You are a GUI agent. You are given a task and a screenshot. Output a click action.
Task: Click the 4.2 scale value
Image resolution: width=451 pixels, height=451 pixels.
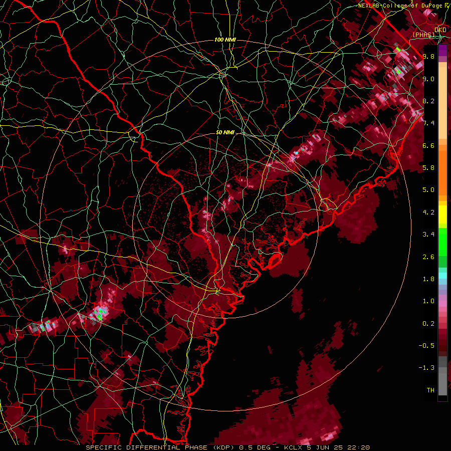pos(428,212)
